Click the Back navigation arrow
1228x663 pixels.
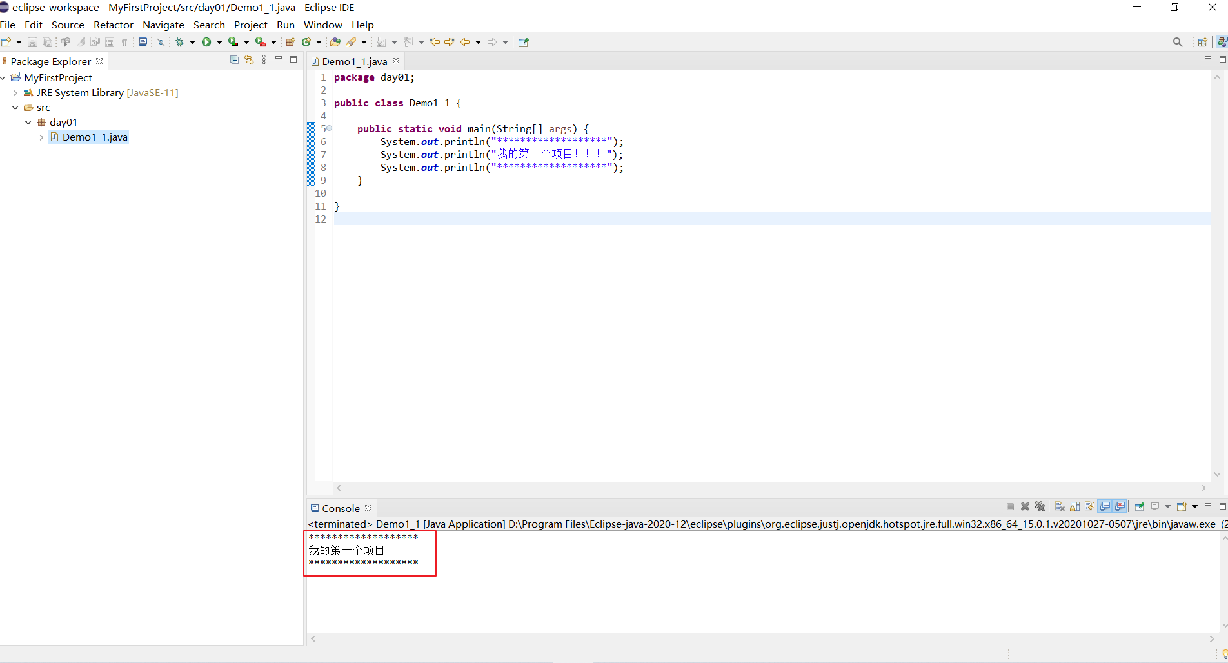pos(464,42)
